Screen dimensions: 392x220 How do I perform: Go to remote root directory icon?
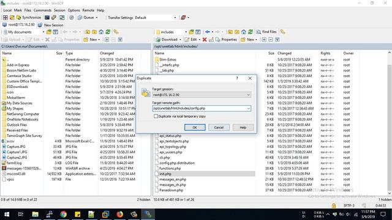pyautogui.click(x=237, y=32)
